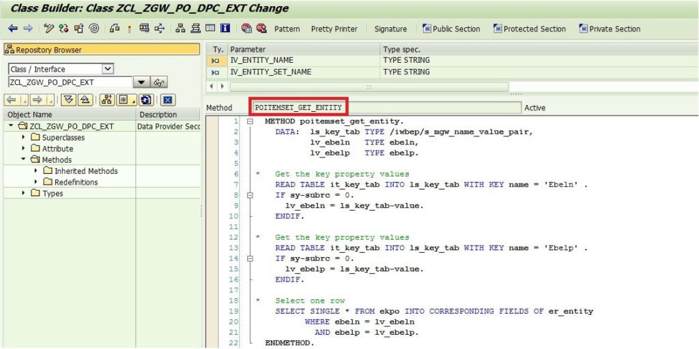This screenshot has width=699, height=349.
Task: Toggle Display/Change mode pencil icon
Action: 49,29
